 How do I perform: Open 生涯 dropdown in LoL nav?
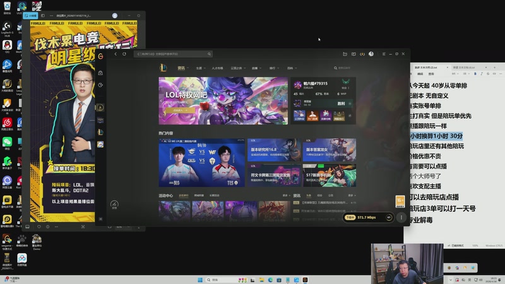[x=201, y=68]
